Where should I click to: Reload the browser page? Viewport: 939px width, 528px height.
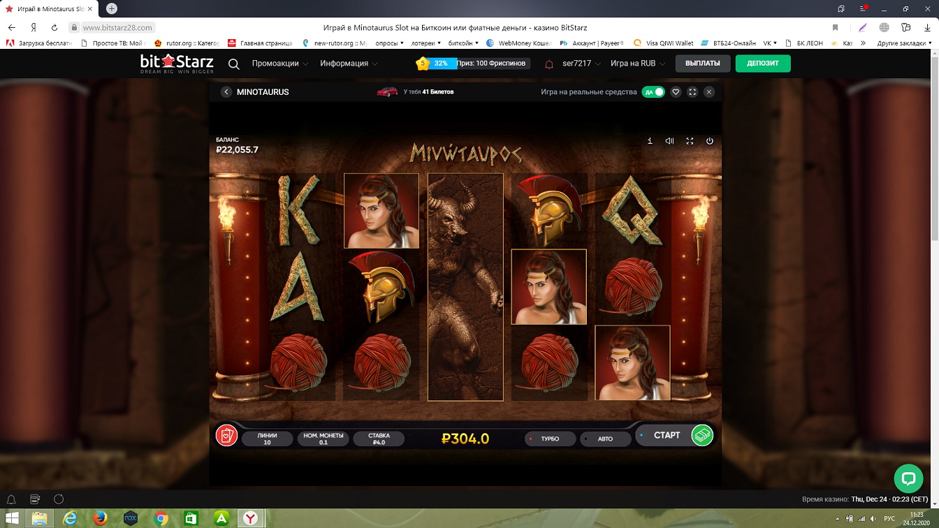(54, 28)
